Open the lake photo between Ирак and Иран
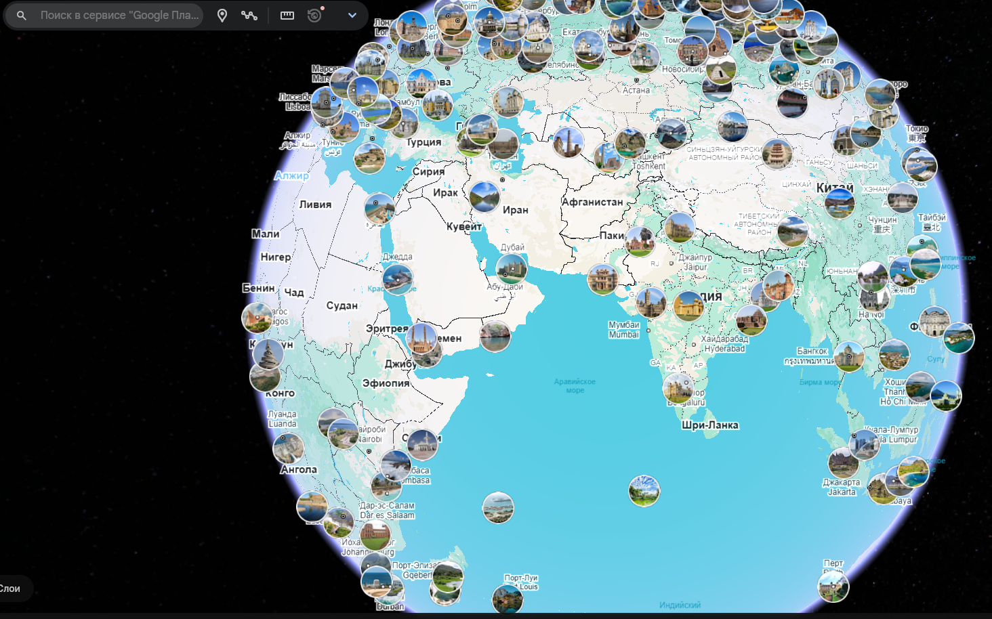 484,196
